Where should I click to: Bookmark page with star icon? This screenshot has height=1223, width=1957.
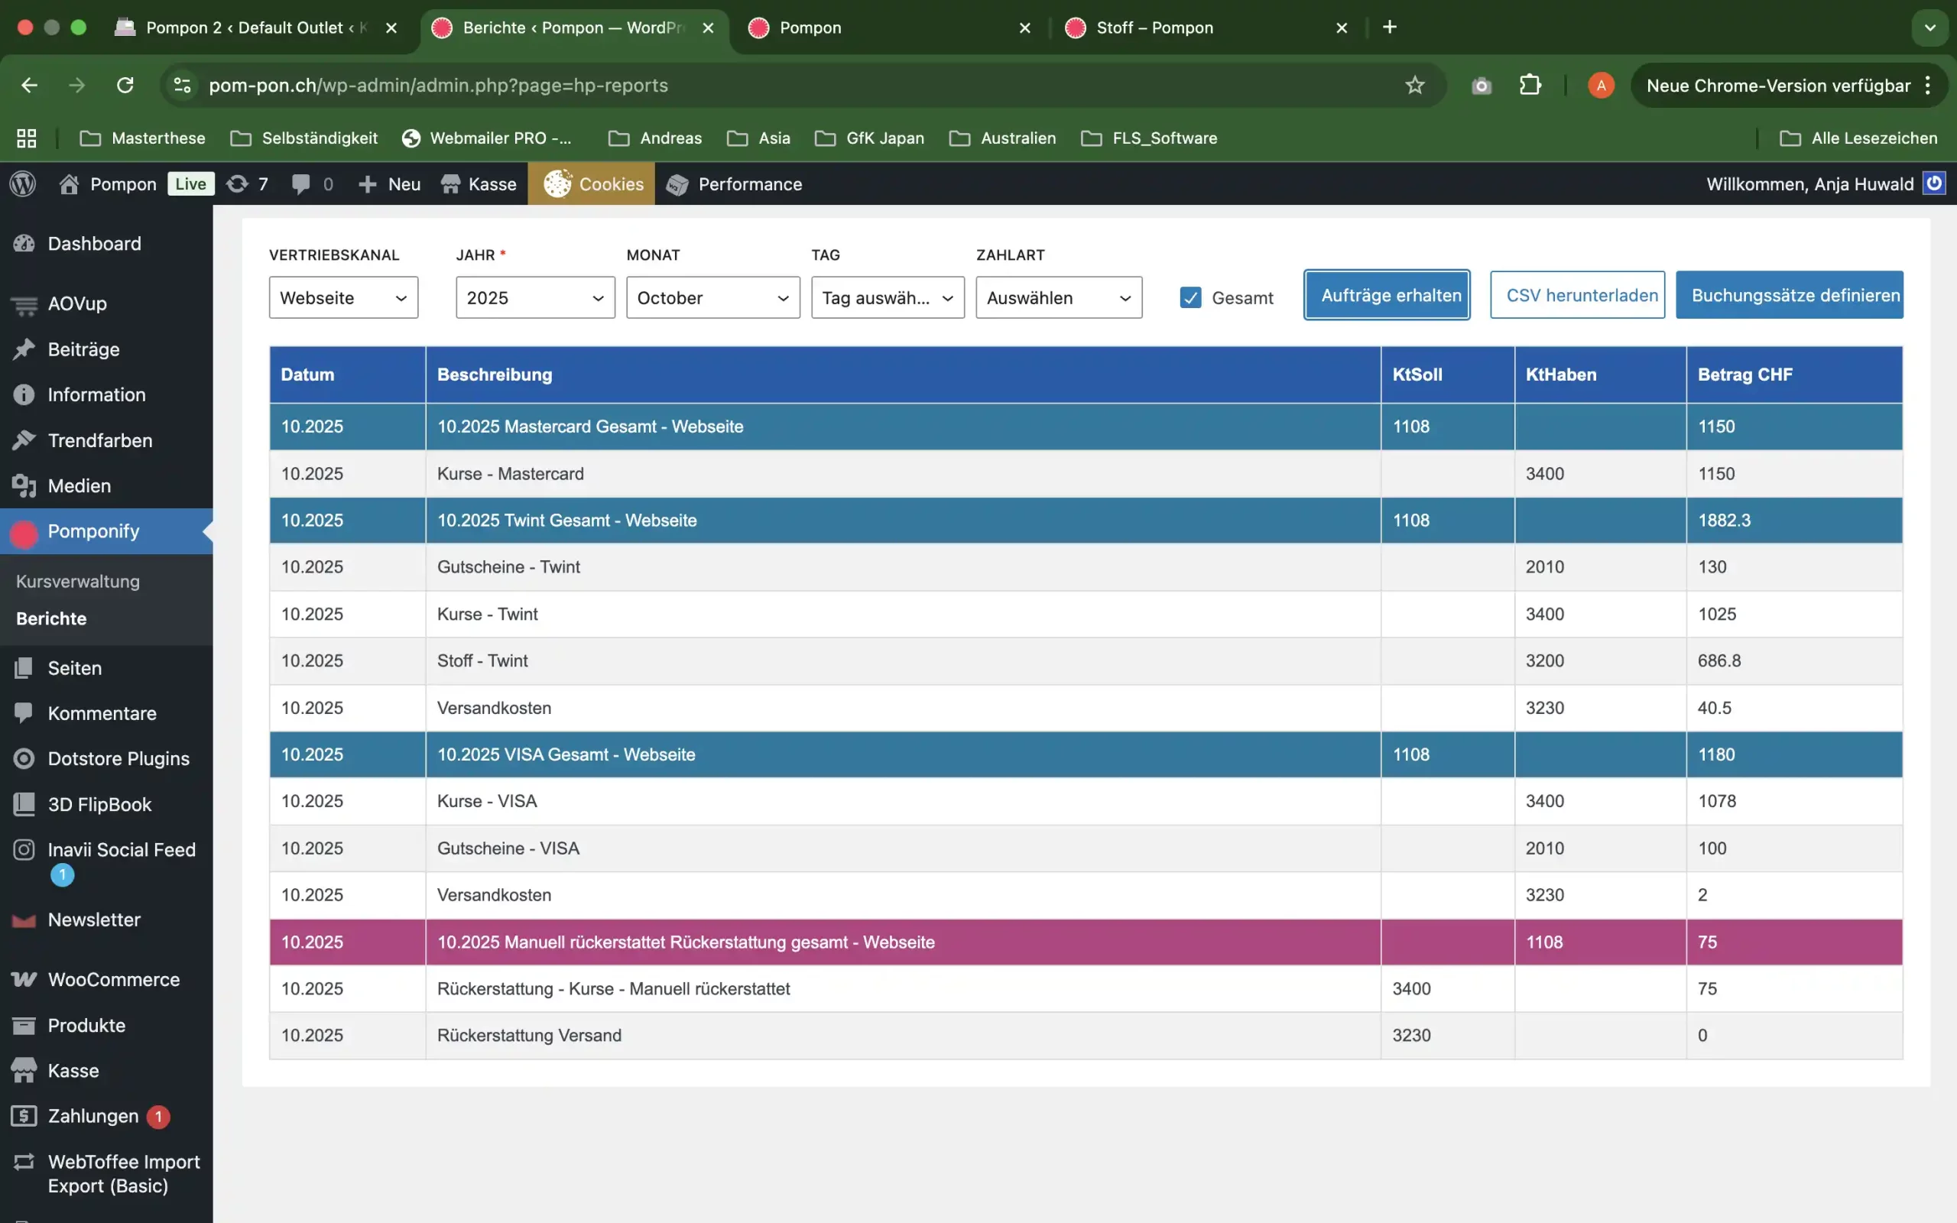click(1413, 85)
